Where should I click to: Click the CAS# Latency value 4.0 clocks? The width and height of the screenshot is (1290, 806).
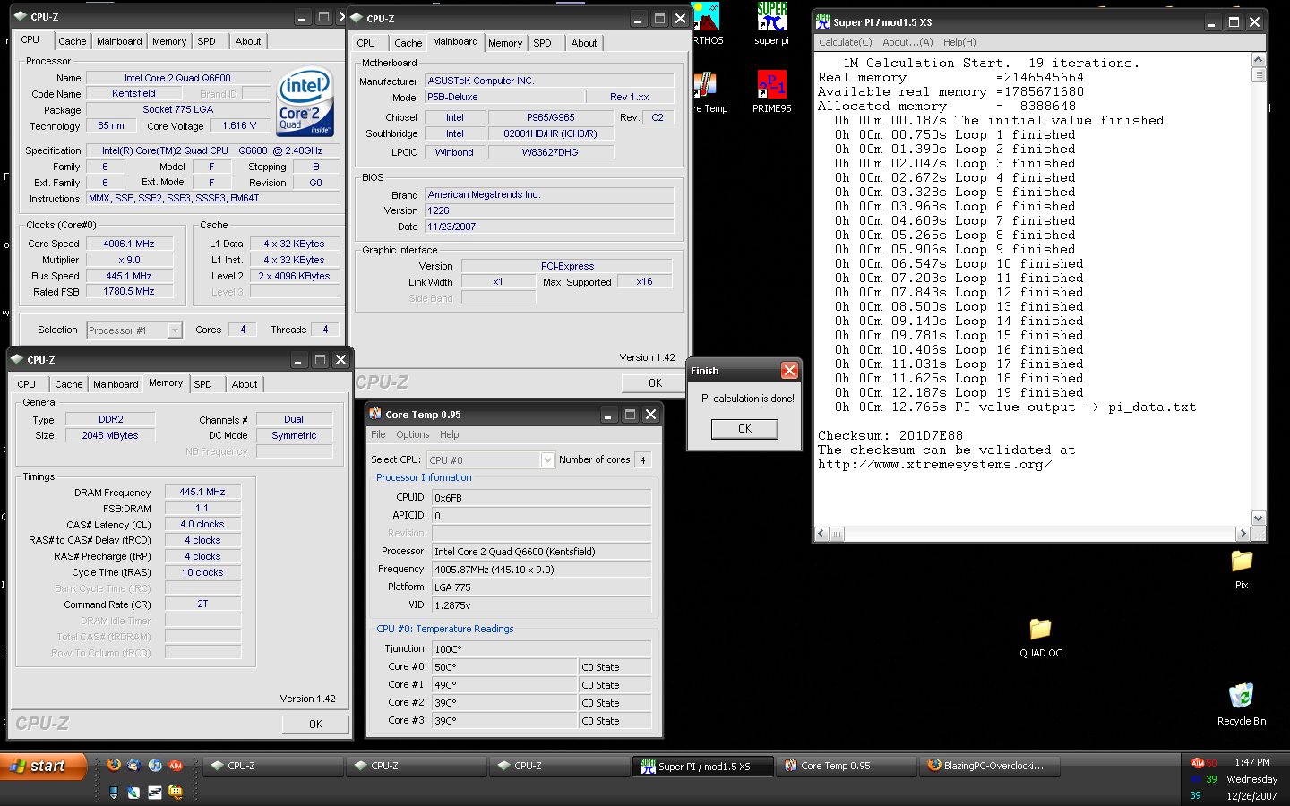click(202, 524)
